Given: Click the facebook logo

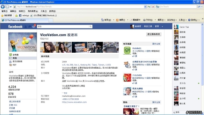Looking at the screenshot, I should click(x=15, y=27).
